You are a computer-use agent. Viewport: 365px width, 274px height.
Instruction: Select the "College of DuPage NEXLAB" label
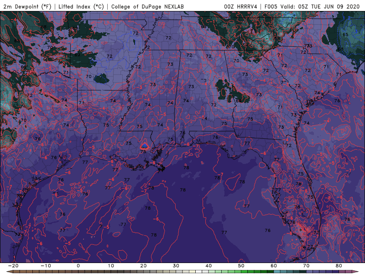(147, 6)
